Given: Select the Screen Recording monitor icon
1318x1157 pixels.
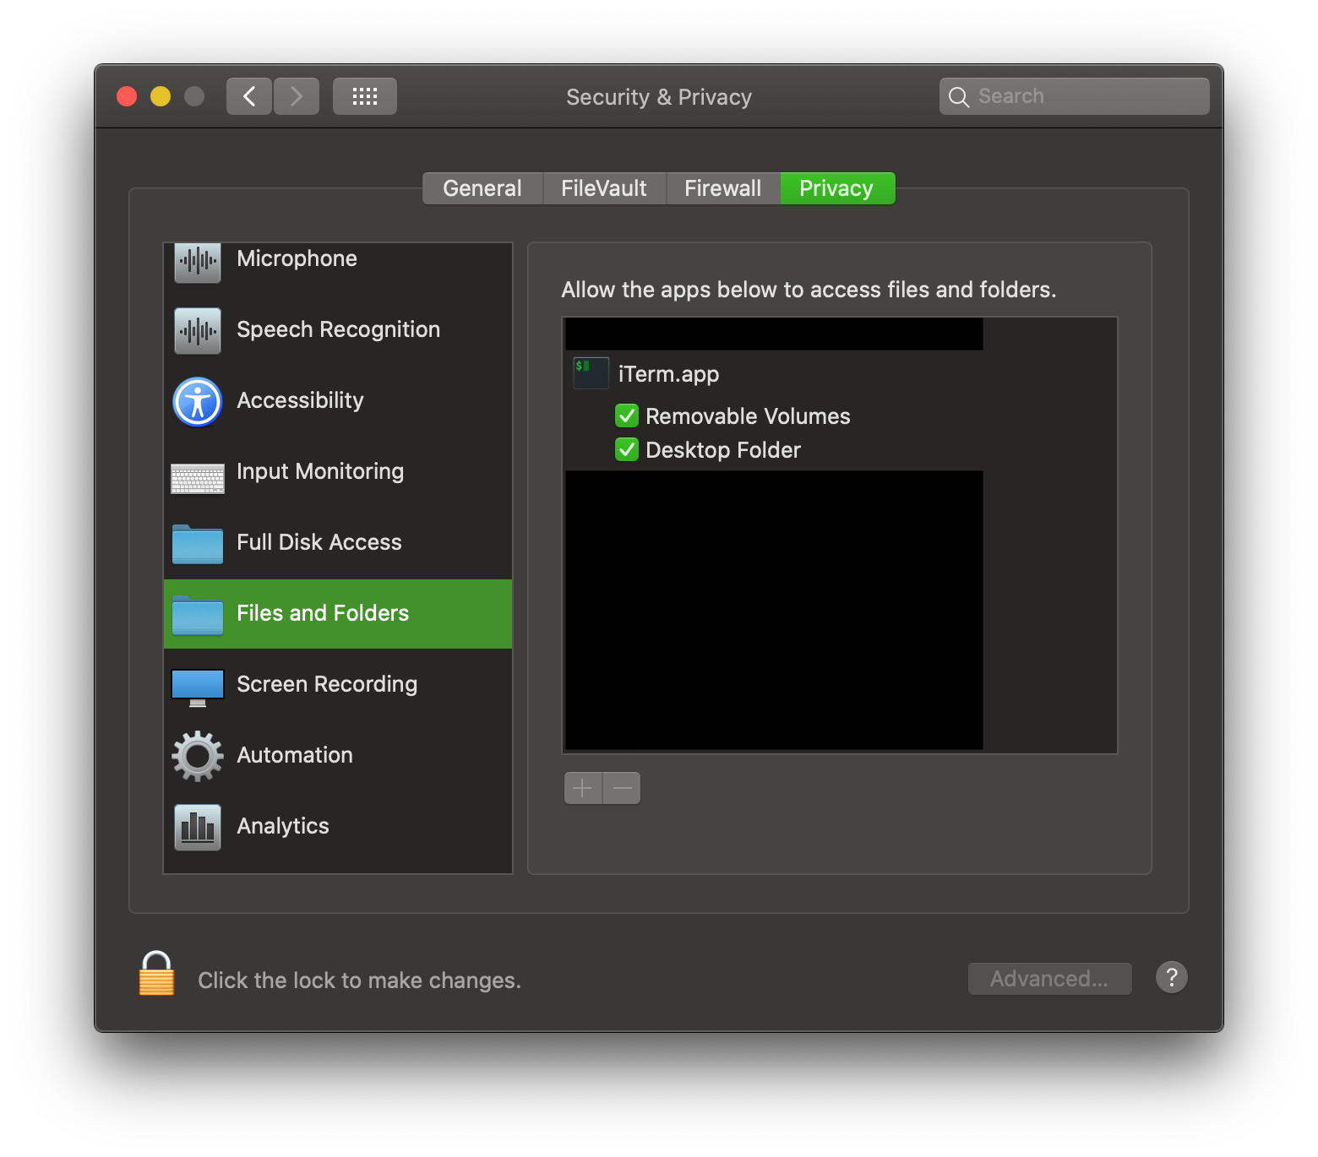Looking at the screenshot, I should (x=198, y=687).
